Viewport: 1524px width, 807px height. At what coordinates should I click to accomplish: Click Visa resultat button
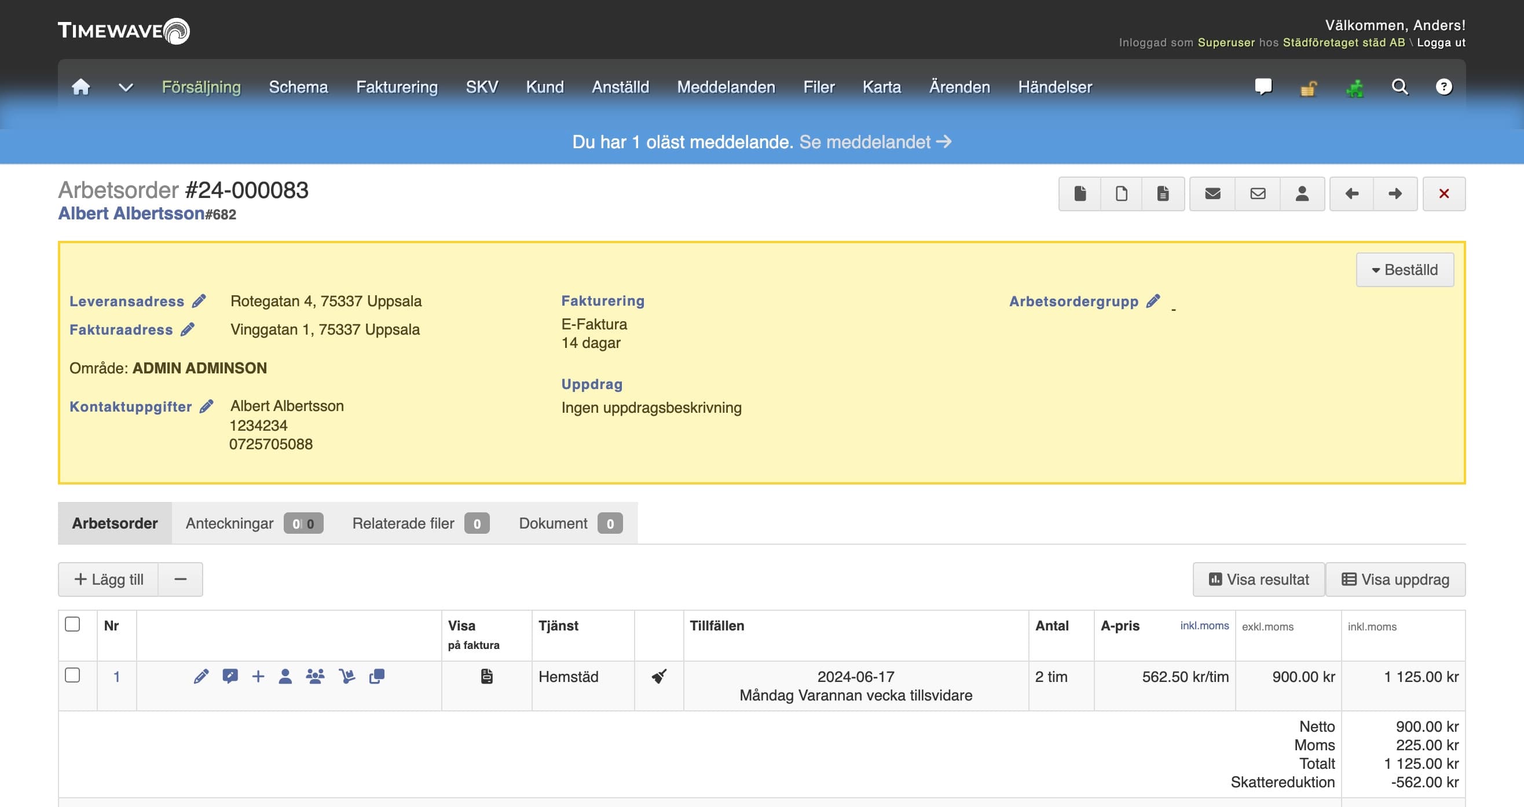[x=1258, y=579]
